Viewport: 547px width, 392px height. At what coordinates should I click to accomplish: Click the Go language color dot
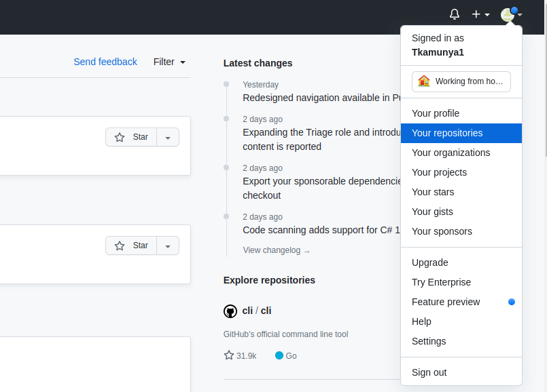pyautogui.click(x=279, y=355)
